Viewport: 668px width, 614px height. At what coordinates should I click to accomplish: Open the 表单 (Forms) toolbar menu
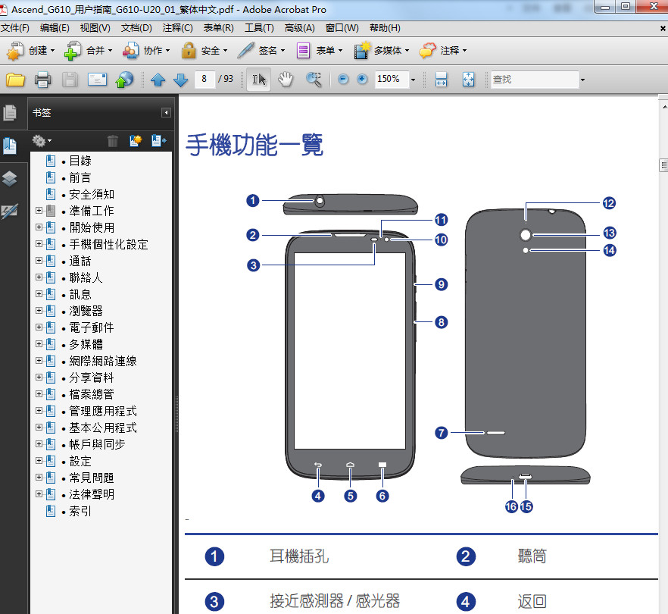pos(320,51)
